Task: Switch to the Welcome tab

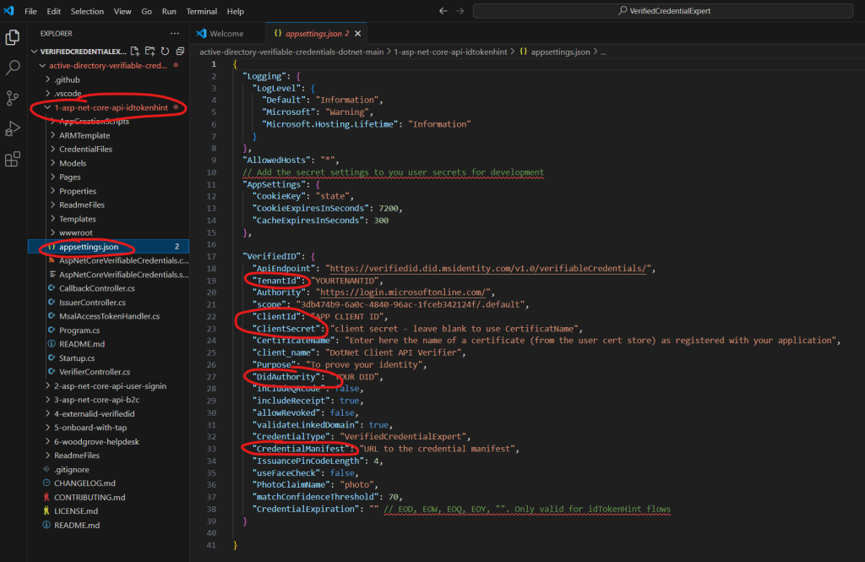Action: (x=226, y=34)
